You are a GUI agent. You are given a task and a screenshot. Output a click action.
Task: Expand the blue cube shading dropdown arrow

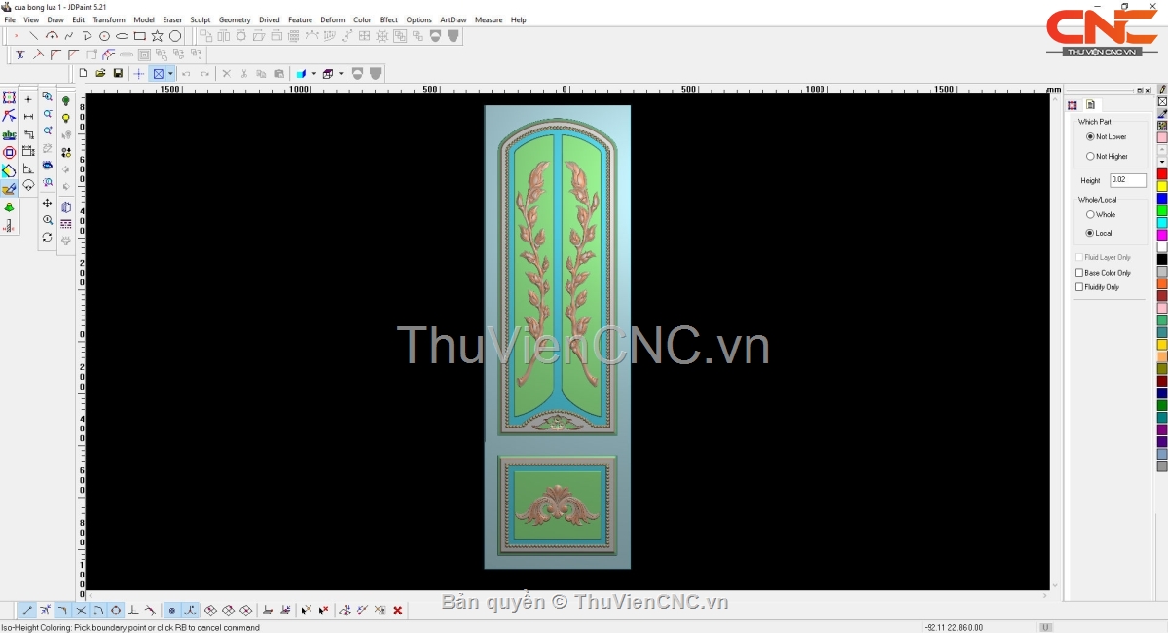coord(313,73)
